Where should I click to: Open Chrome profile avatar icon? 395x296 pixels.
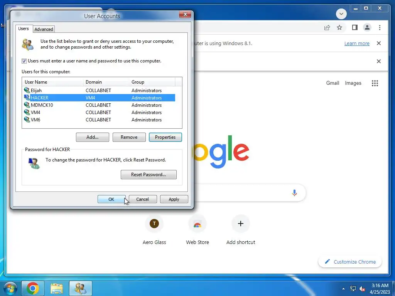(x=367, y=27)
